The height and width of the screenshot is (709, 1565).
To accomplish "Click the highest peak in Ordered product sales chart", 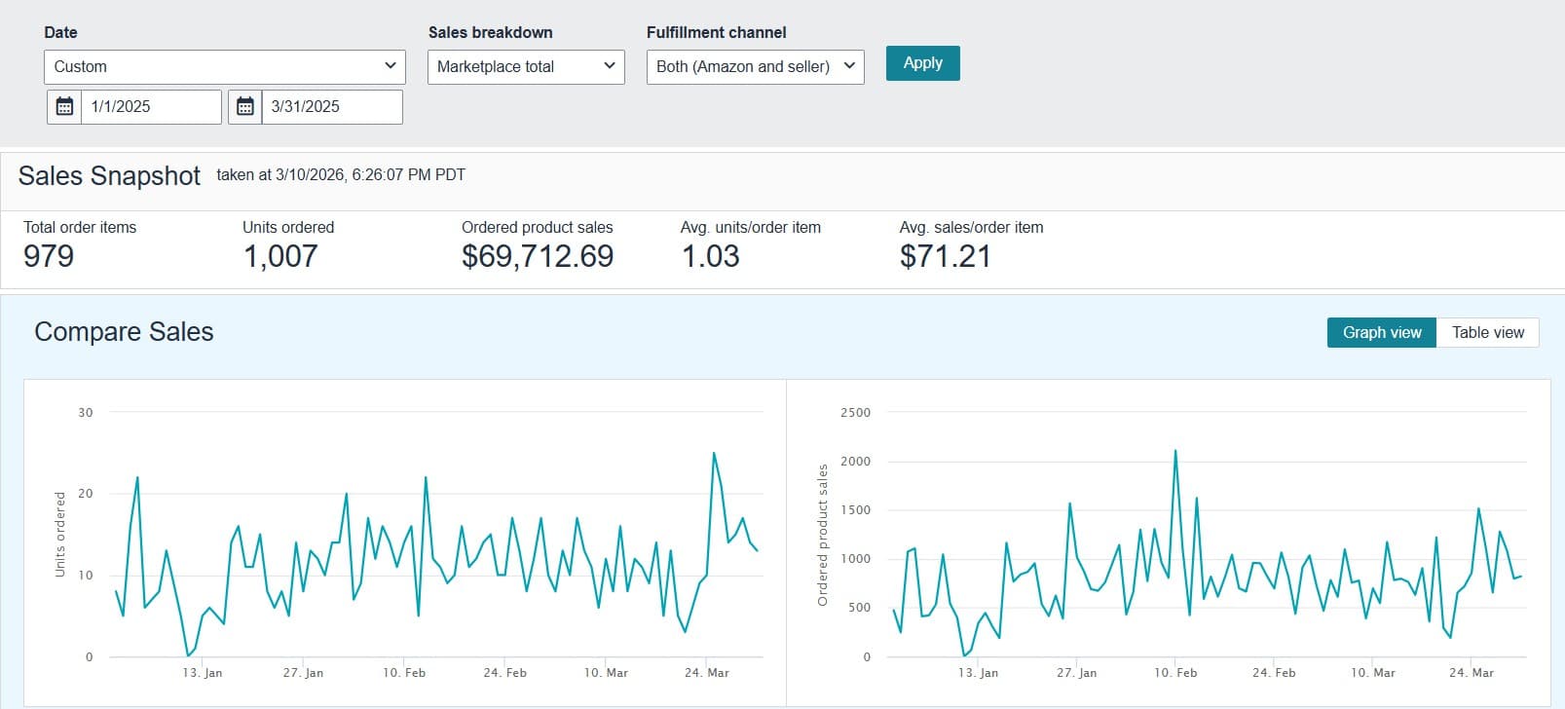I will click(1175, 451).
